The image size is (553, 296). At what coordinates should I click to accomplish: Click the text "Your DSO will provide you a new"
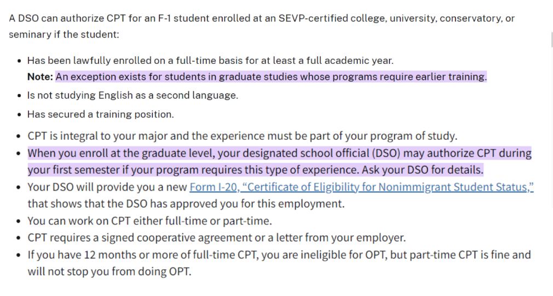click(x=107, y=187)
